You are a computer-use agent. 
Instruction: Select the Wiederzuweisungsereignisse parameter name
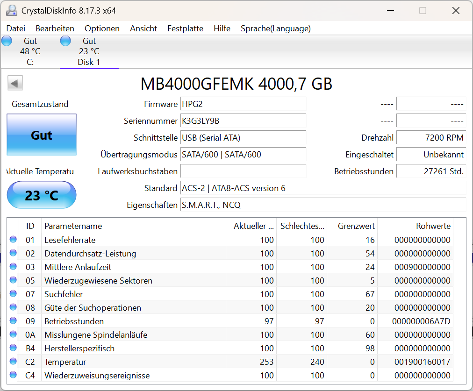point(97,376)
